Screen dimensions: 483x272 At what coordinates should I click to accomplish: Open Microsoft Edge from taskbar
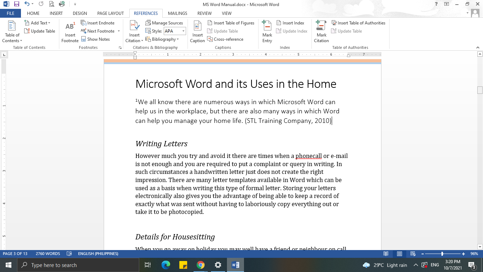point(166,265)
